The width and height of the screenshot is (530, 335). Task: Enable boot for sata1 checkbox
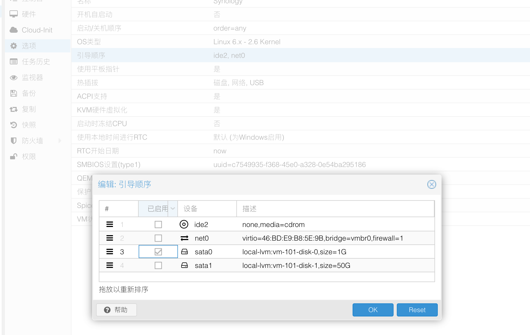(158, 265)
